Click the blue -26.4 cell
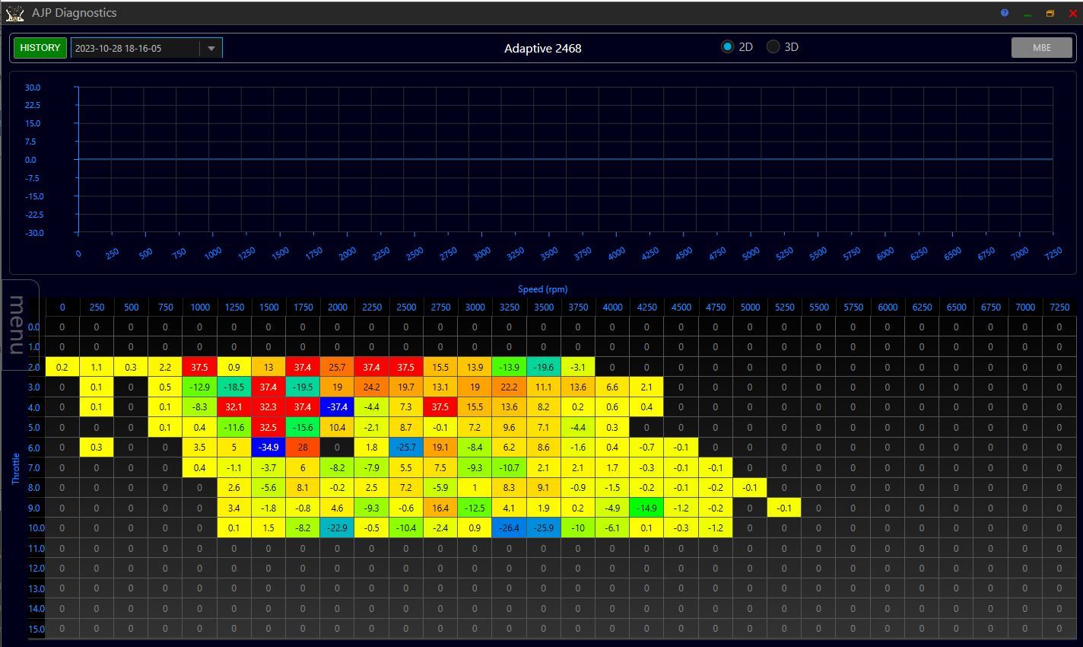This screenshot has height=647, width=1083. [509, 528]
